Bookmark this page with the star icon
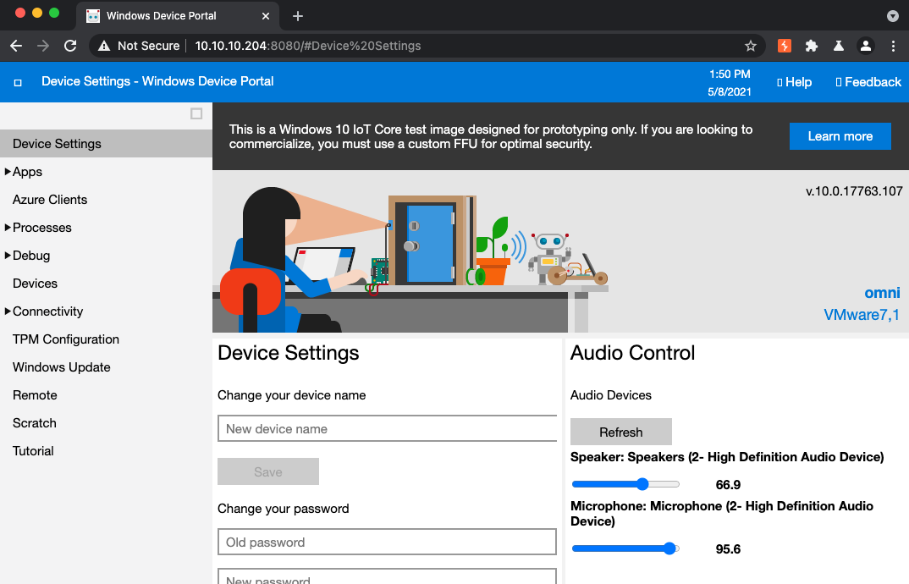This screenshot has width=909, height=584. pyautogui.click(x=750, y=46)
